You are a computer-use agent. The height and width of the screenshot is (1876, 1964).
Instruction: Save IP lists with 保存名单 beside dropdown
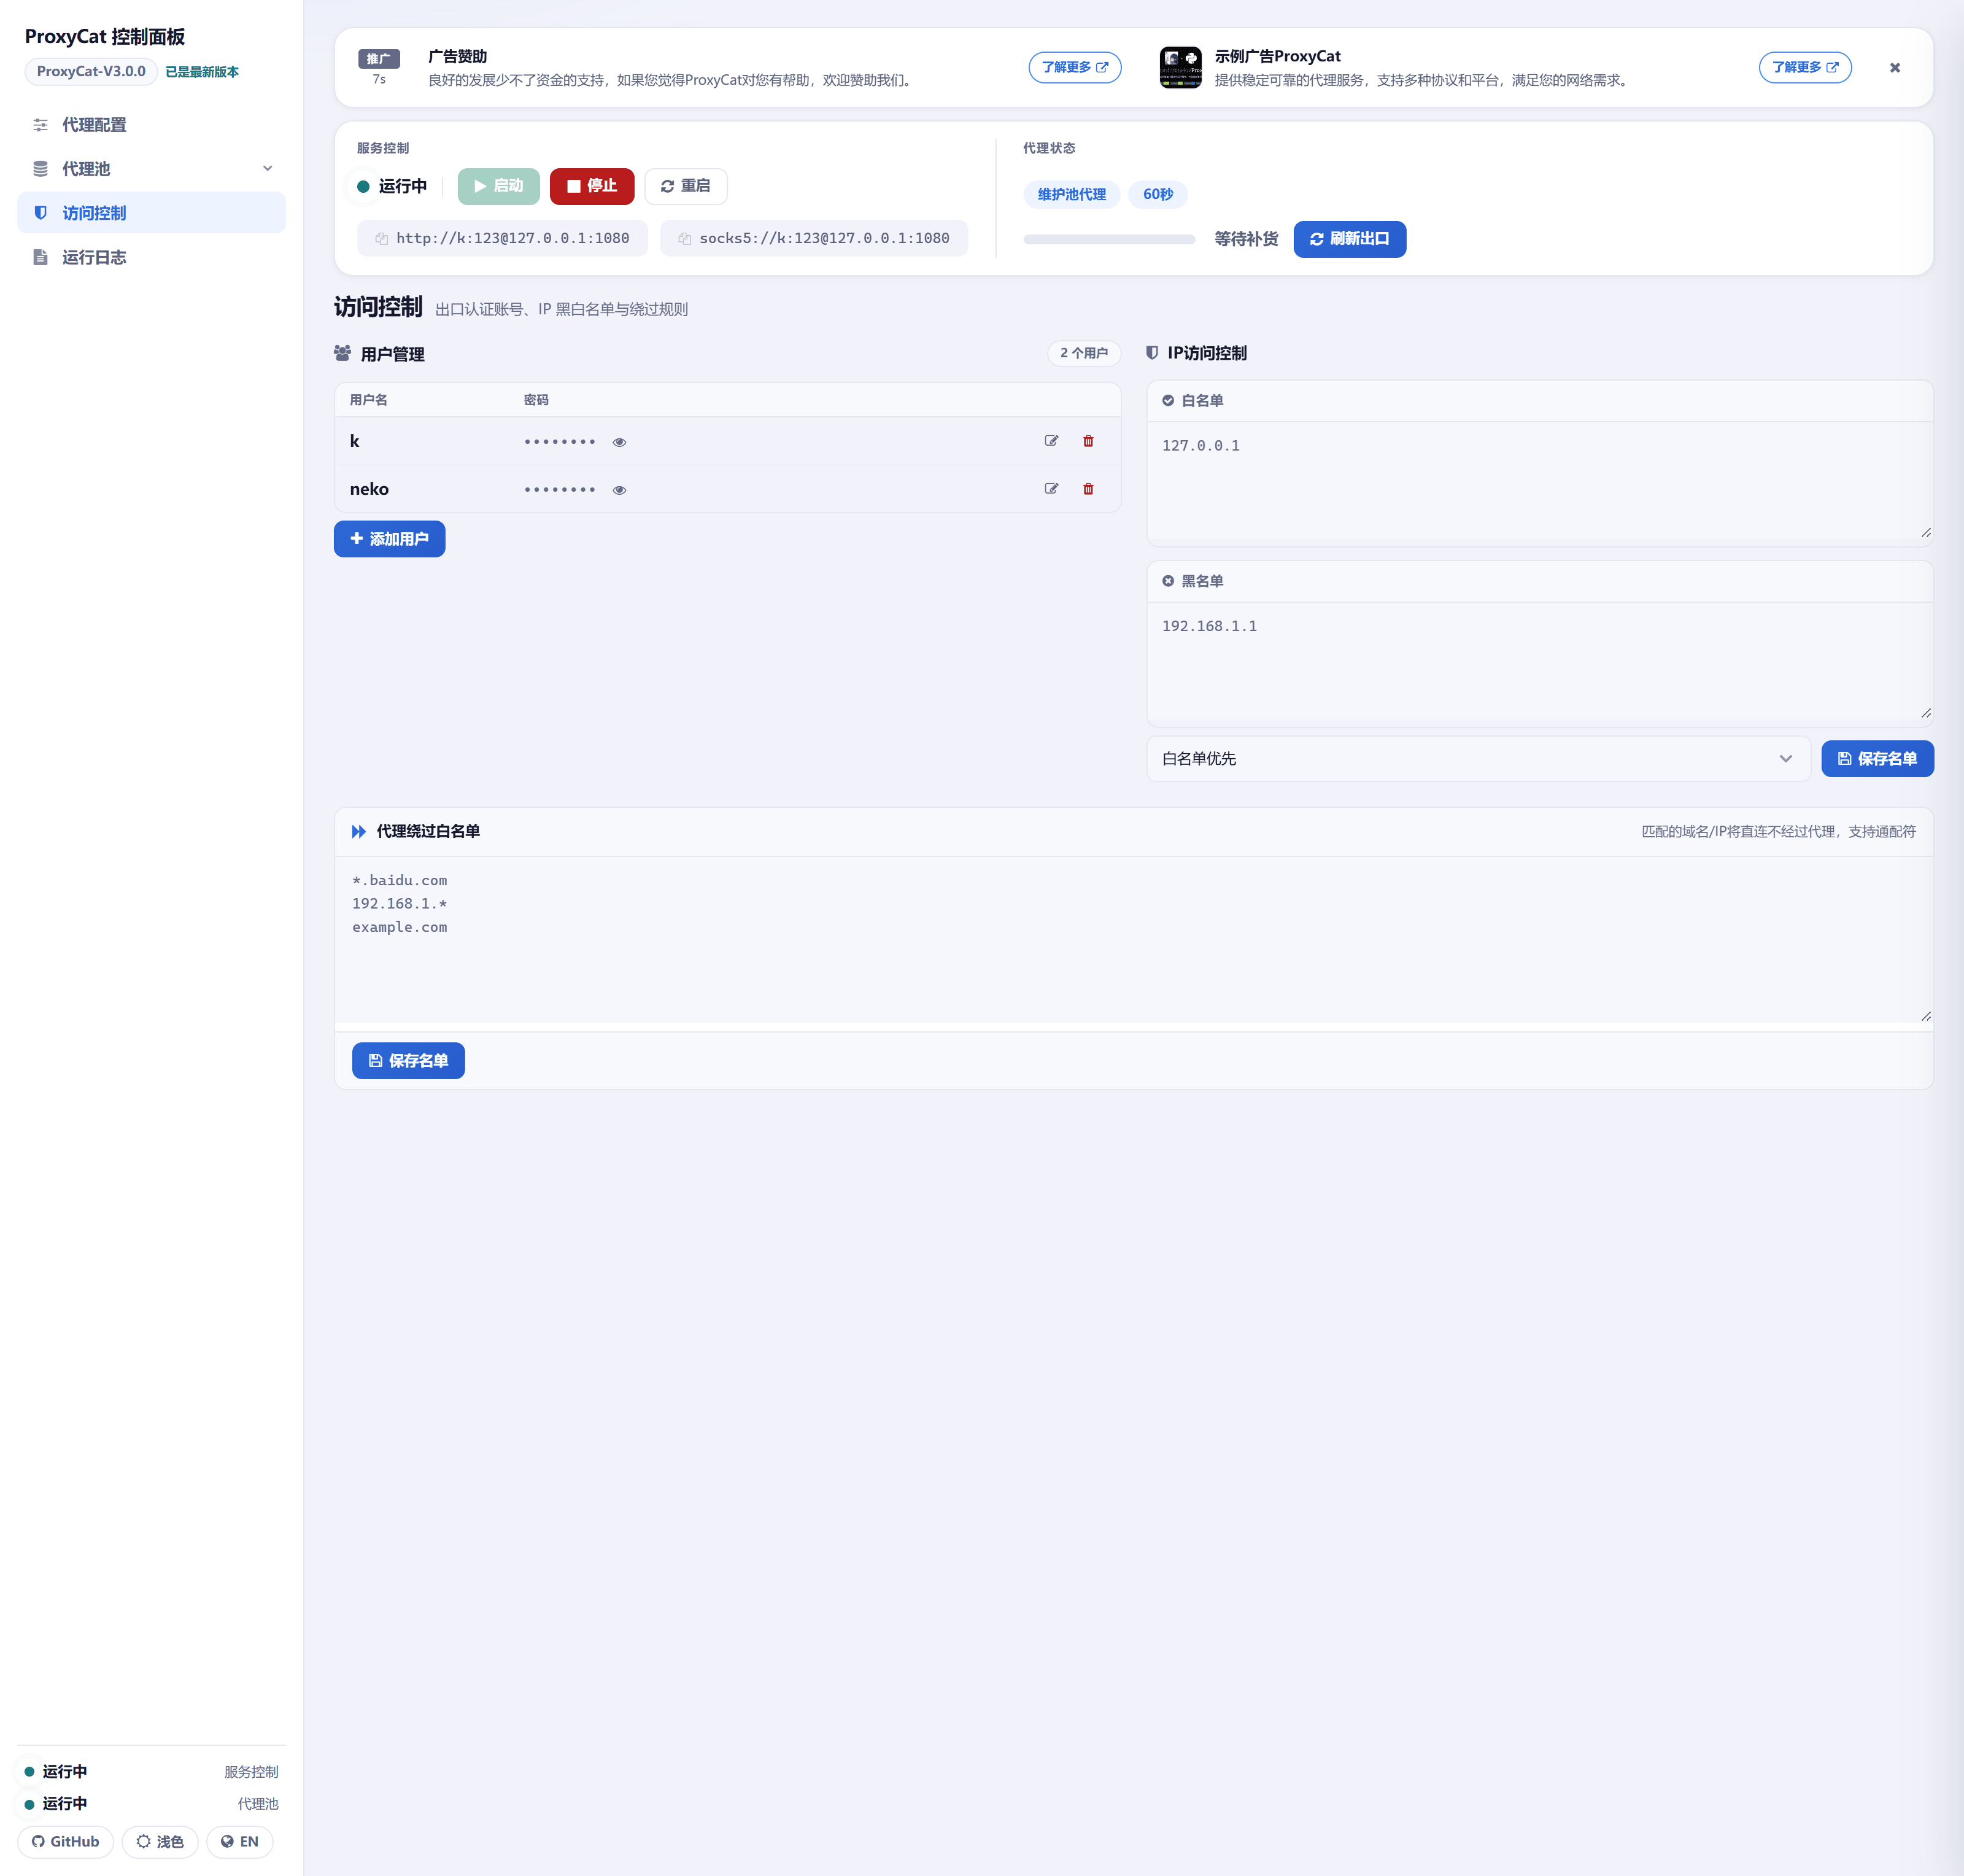pos(1877,759)
